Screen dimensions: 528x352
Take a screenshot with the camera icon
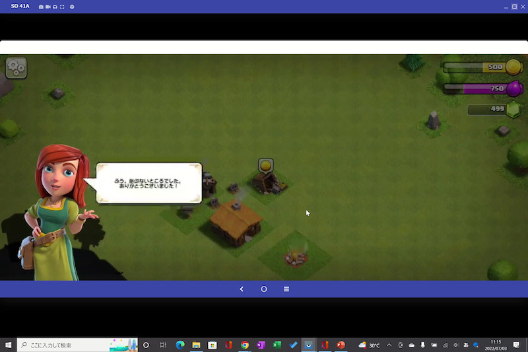[42, 7]
